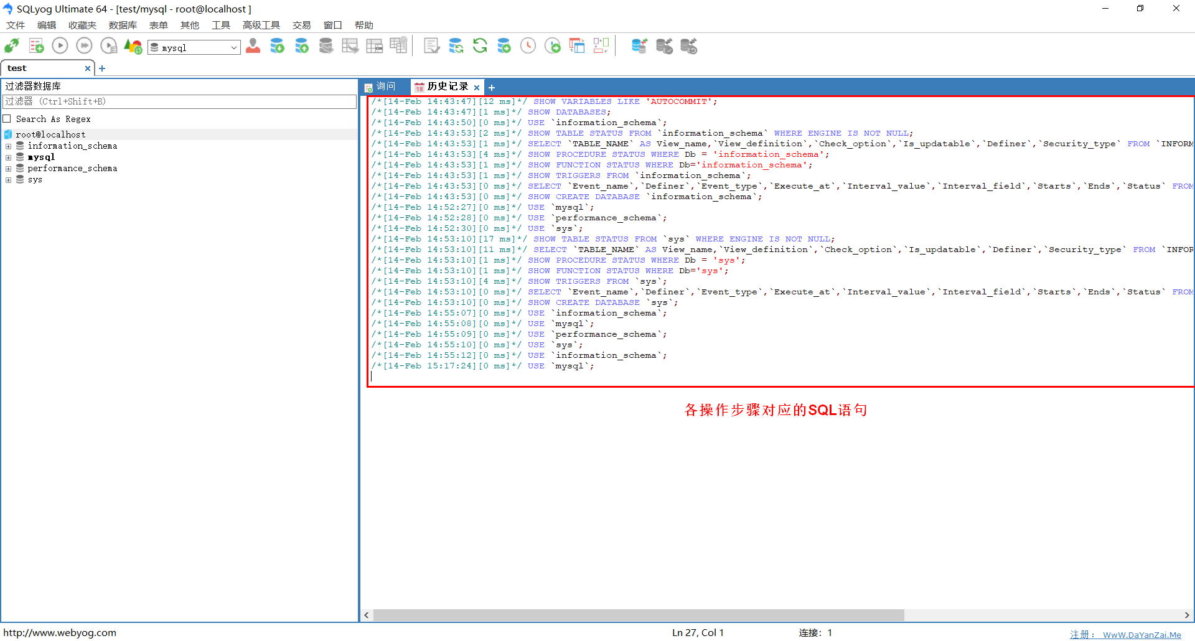Click the refresh object browser shapes icon
The width and height of the screenshot is (1195, 641).
tap(133, 46)
